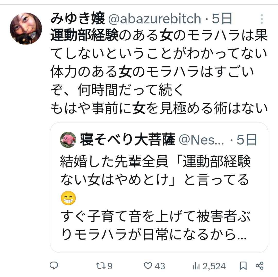The width and height of the screenshot is (278, 277).
Task: Bookmark this tweet
Action: (x=243, y=266)
